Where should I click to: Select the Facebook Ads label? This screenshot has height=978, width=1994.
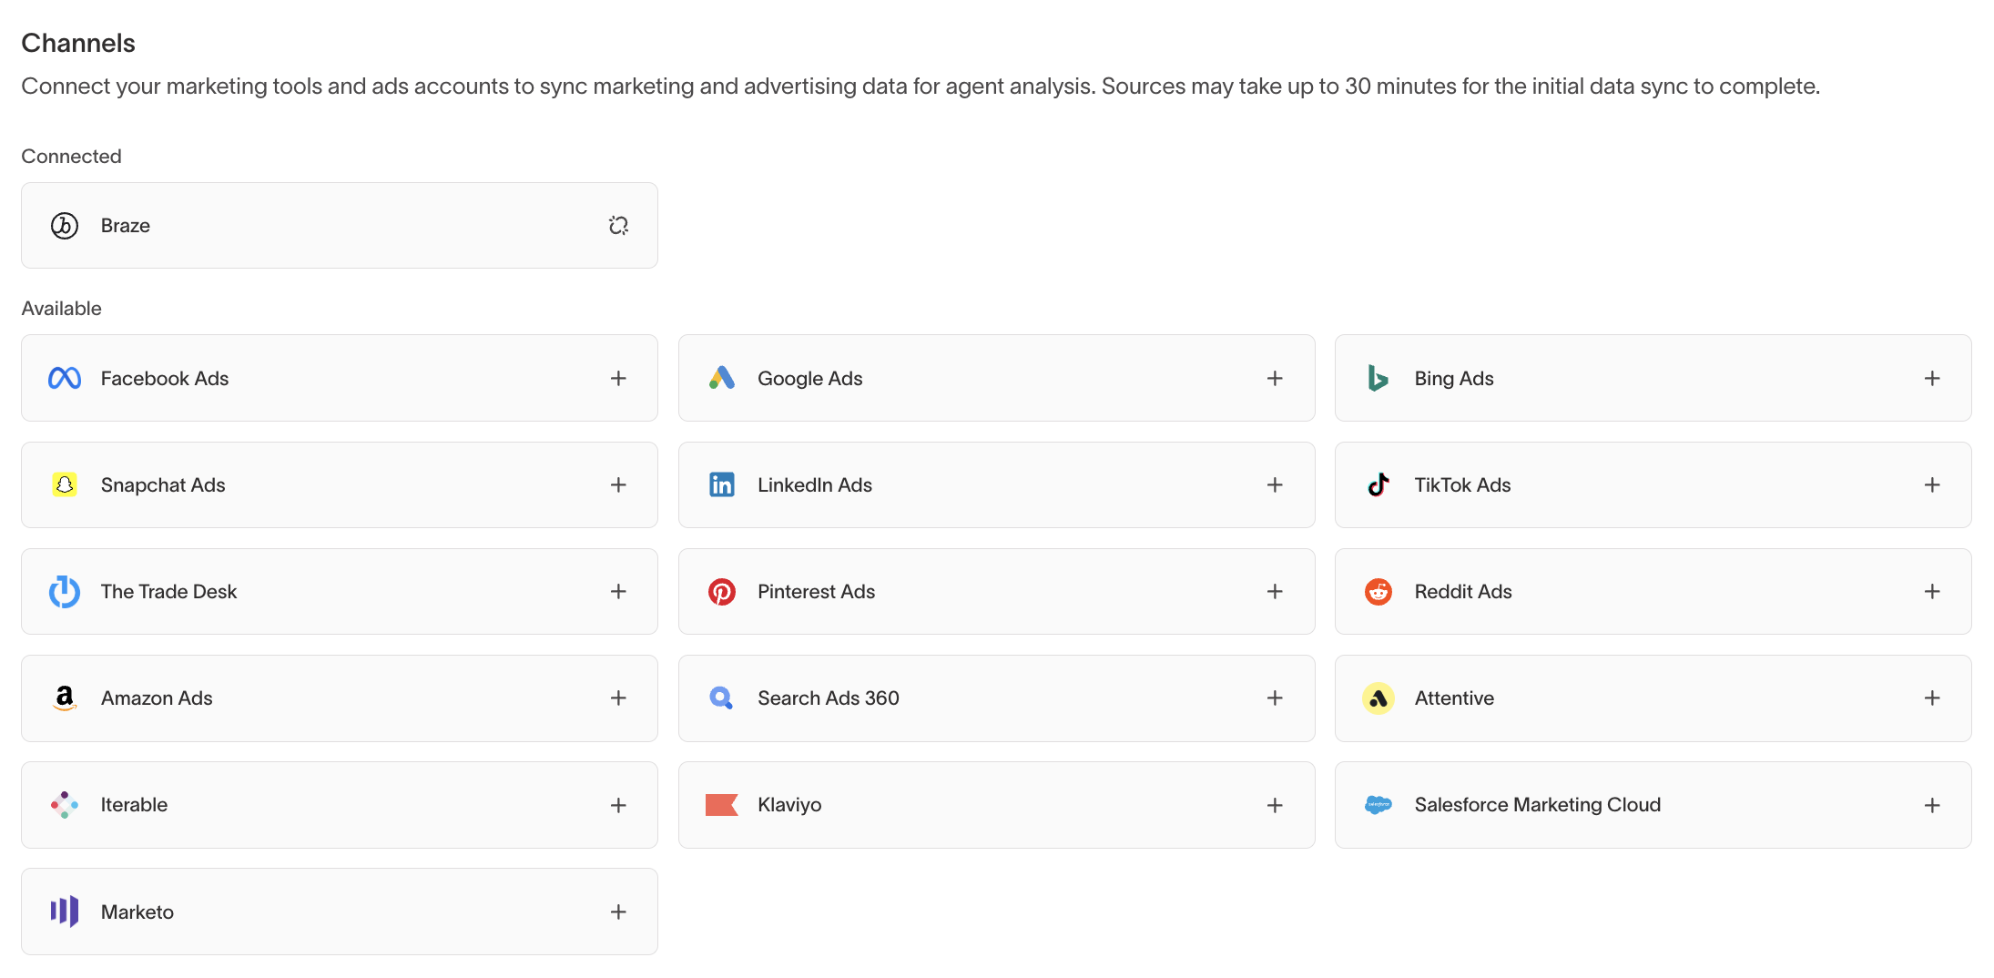click(165, 378)
